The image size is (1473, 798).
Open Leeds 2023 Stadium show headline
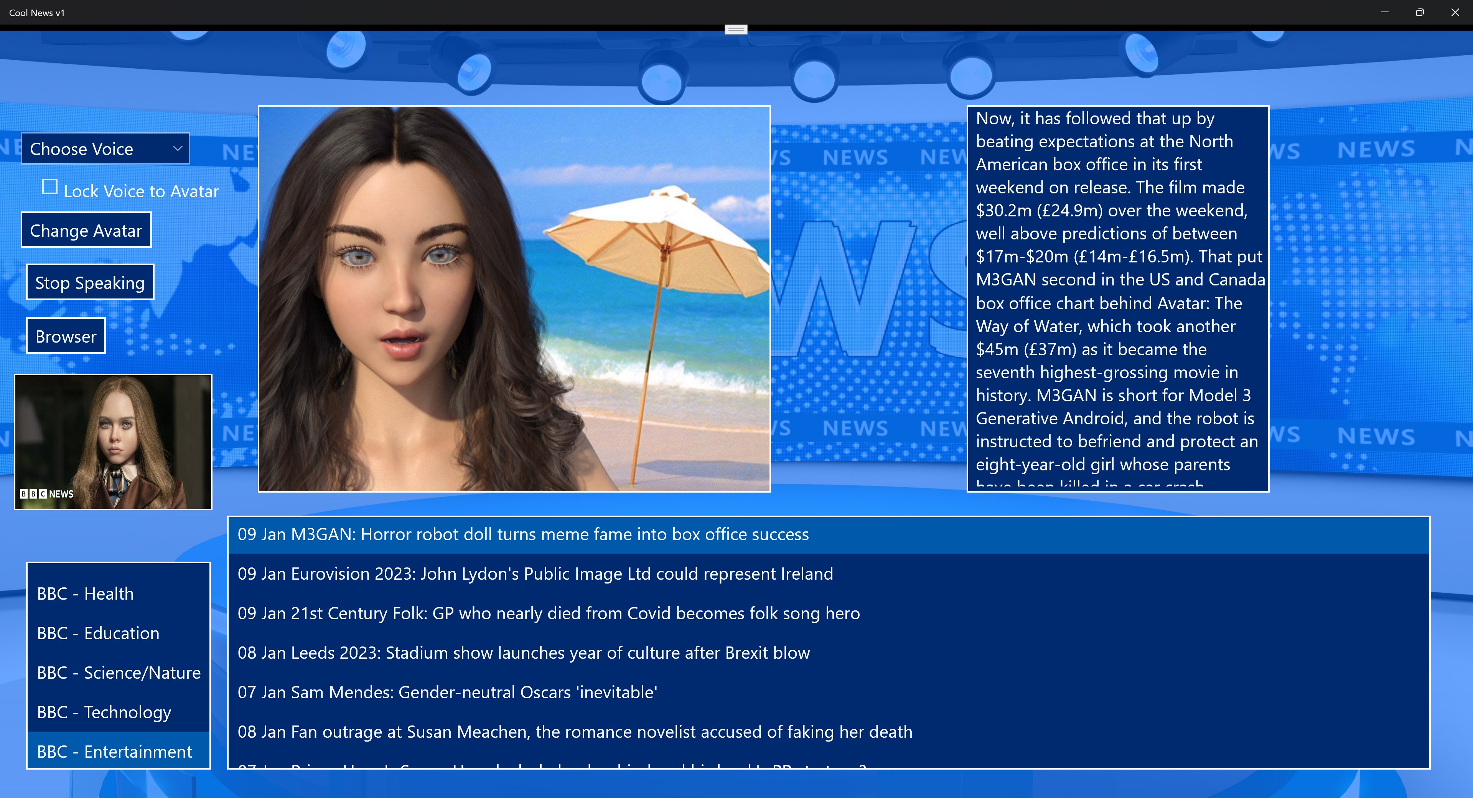click(523, 653)
